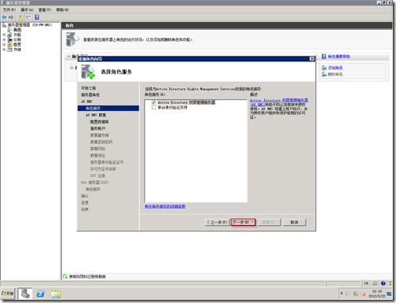Click the 配置 configuration tree icon
Screen dimensions: 396x303
[x=10, y=45]
